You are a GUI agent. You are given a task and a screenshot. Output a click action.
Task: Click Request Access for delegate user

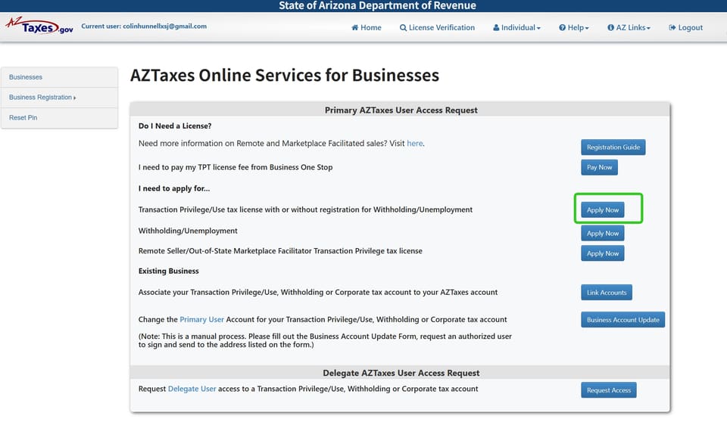coord(609,390)
